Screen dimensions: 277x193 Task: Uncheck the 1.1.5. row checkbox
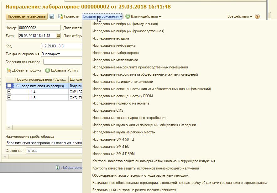[x=9, y=98]
